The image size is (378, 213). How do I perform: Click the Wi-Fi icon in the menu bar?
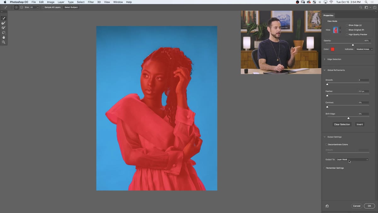click(331, 2)
